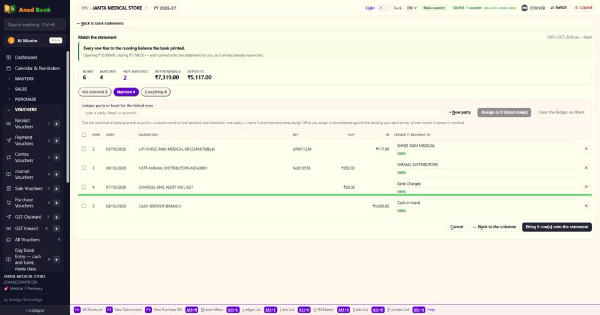Screen dimensions: 600x315
Task: Click the Day Book Entry icon
Action: (x=8, y=259)
